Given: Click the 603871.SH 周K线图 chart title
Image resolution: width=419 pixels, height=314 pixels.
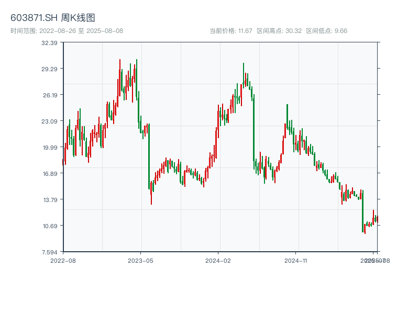Looking at the screenshot, I should tap(53, 18).
